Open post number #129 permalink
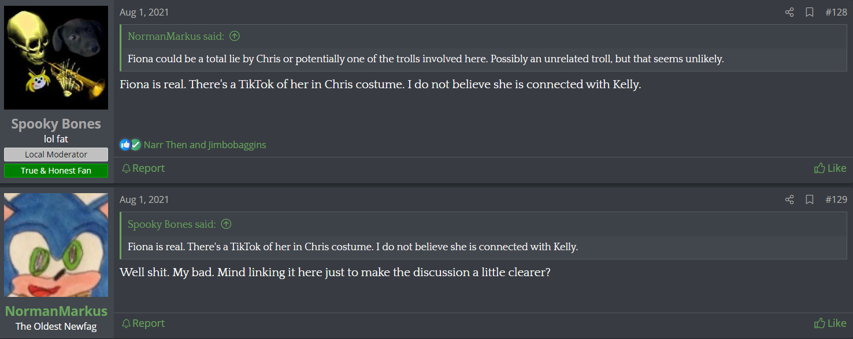 tap(836, 199)
